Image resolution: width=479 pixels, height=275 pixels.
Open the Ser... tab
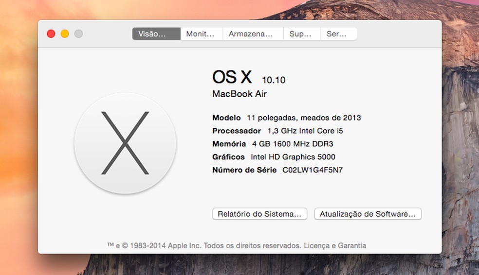tap(338, 34)
